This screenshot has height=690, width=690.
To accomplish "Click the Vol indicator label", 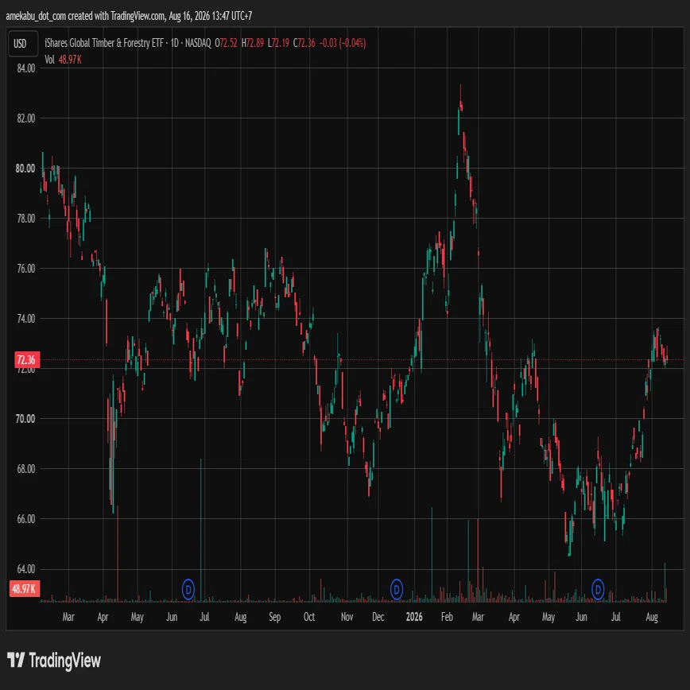I will point(50,60).
